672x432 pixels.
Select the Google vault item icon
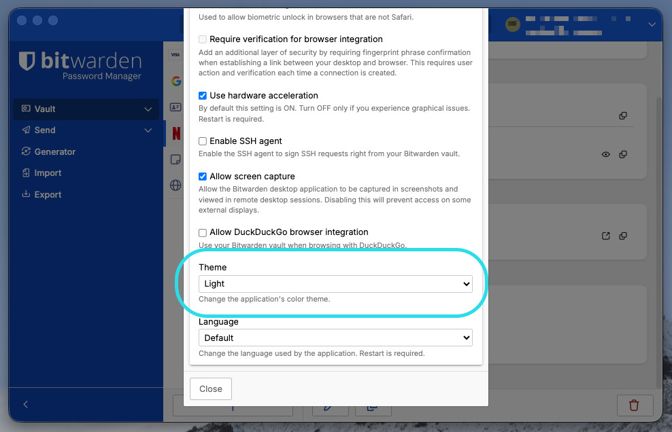175,81
